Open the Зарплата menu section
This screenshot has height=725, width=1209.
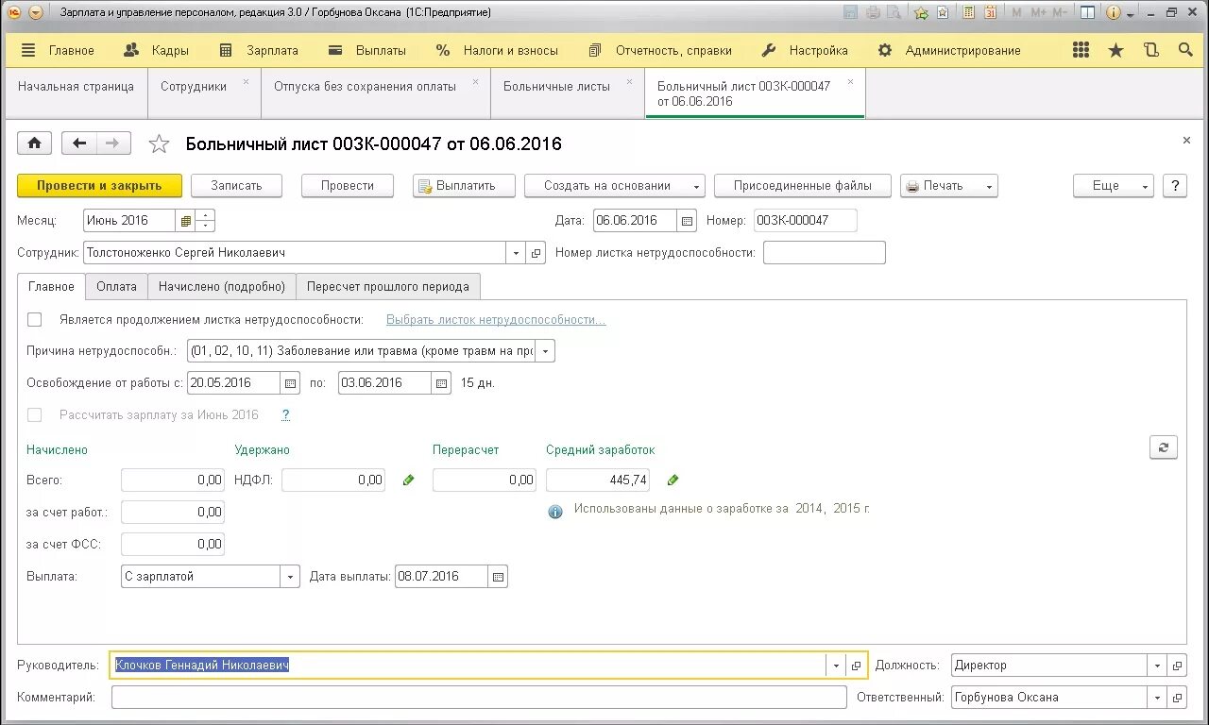tap(258, 50)
